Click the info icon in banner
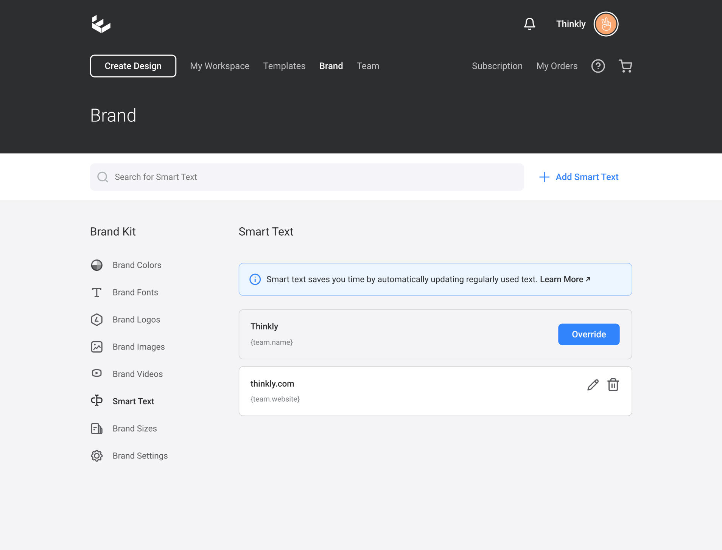Viewport: 722px width, 550px height. pyautogui.click(x=255, y=280)
